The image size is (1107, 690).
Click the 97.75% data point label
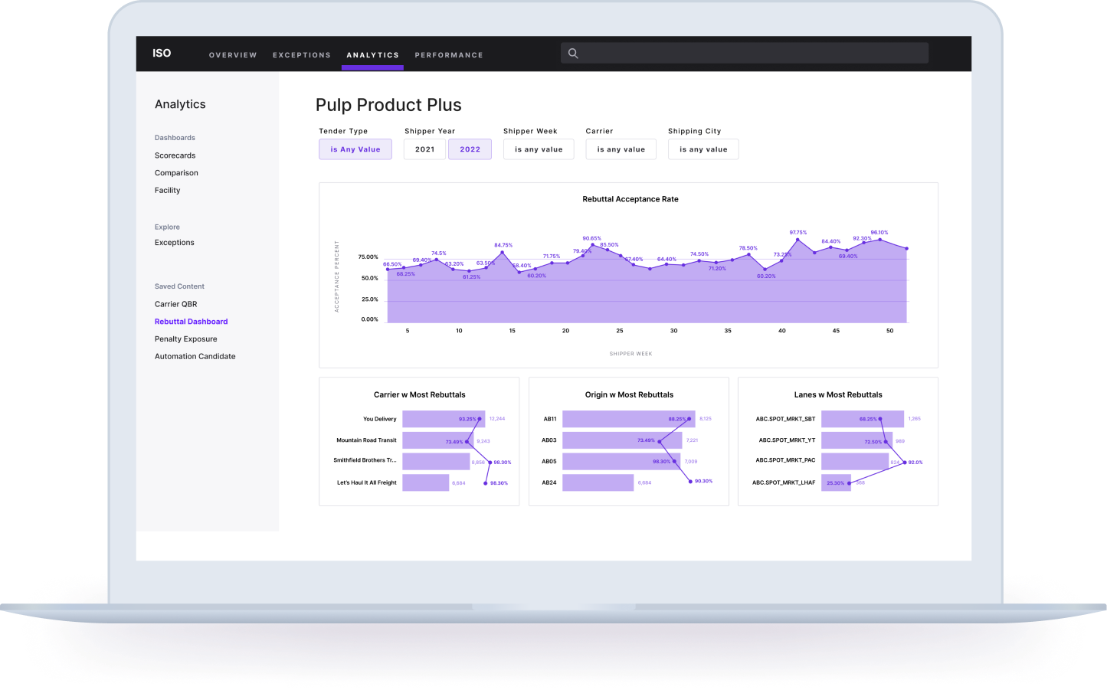tap(798, 233)
